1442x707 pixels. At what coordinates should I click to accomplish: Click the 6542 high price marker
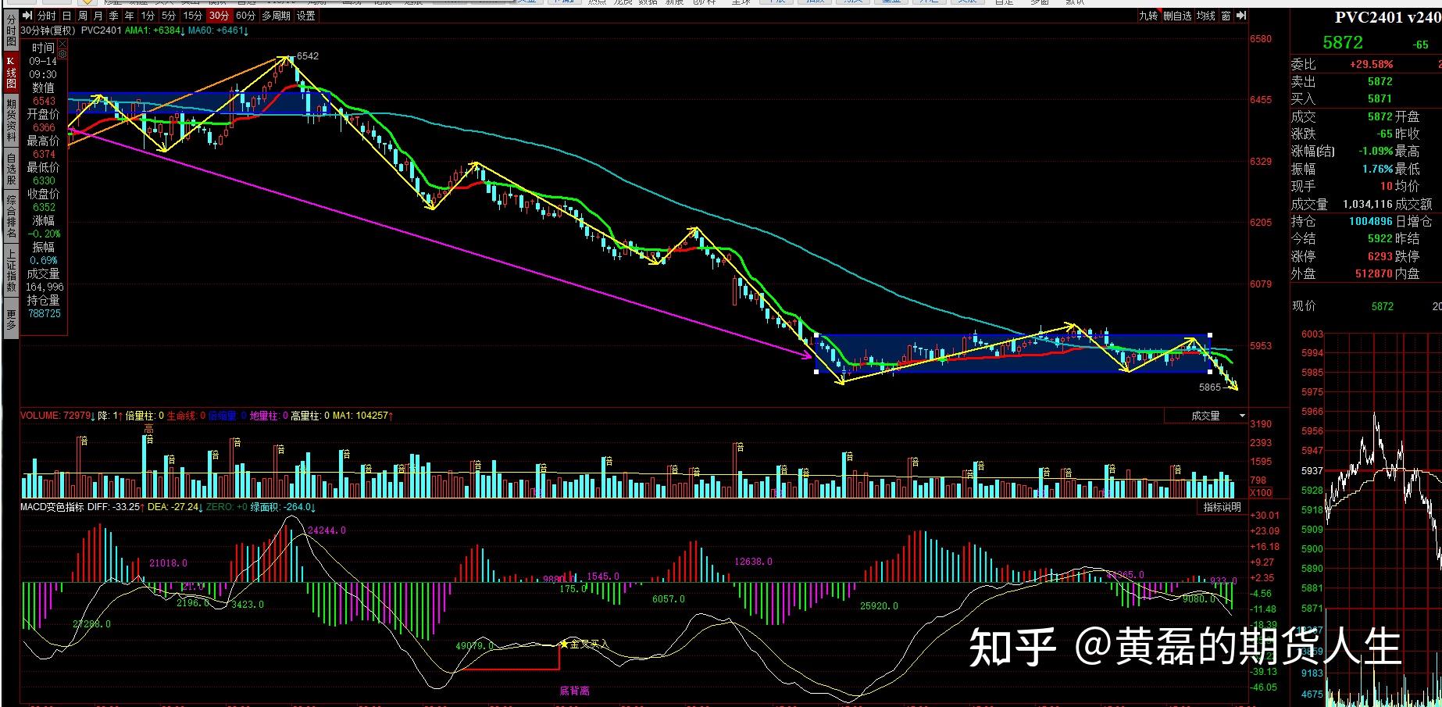coord(307,56)
